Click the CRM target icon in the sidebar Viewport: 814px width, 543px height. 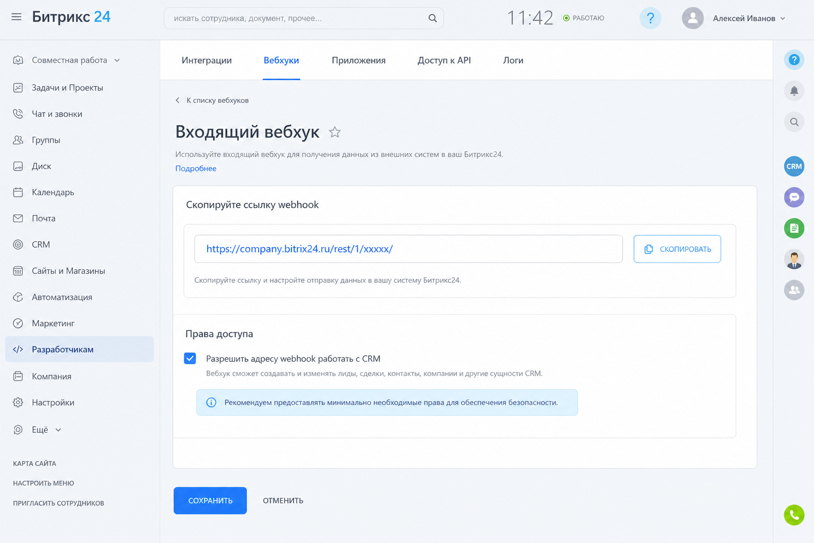pos(18,244)
